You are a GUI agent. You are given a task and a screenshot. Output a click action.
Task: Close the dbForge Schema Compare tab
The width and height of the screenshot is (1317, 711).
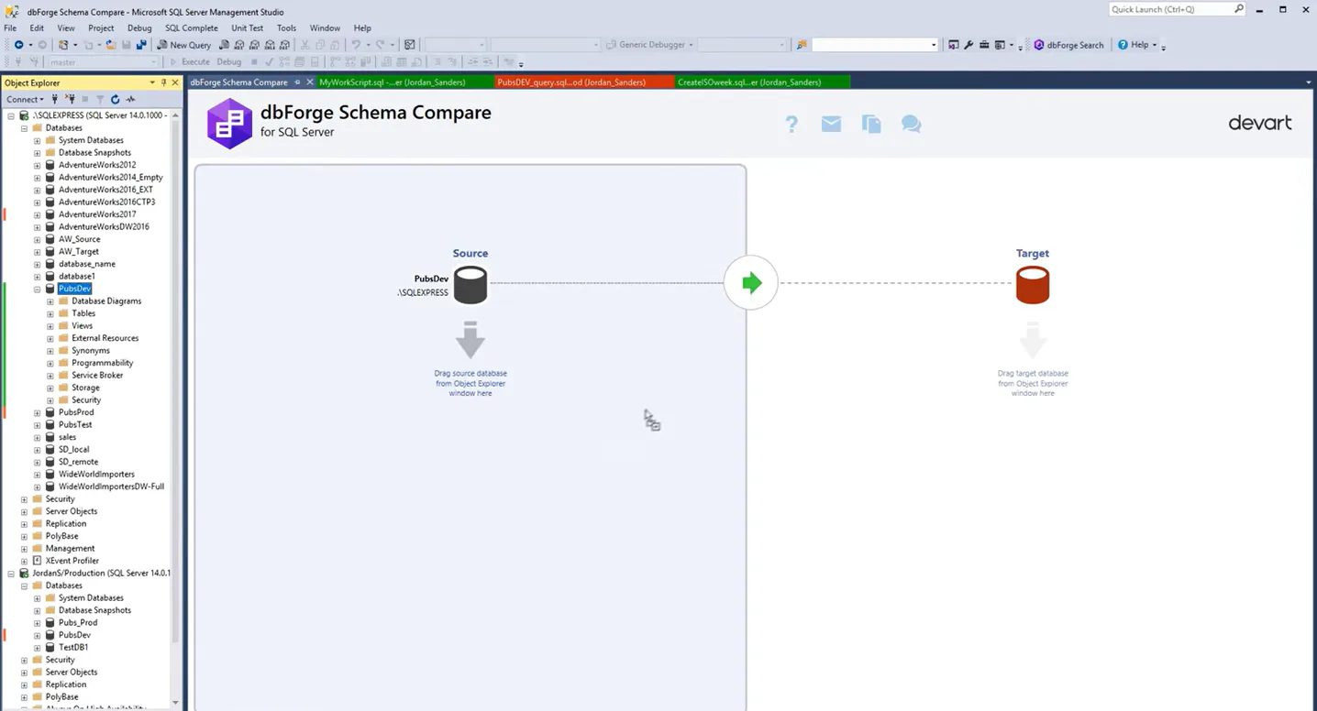[x=310, y=82]
